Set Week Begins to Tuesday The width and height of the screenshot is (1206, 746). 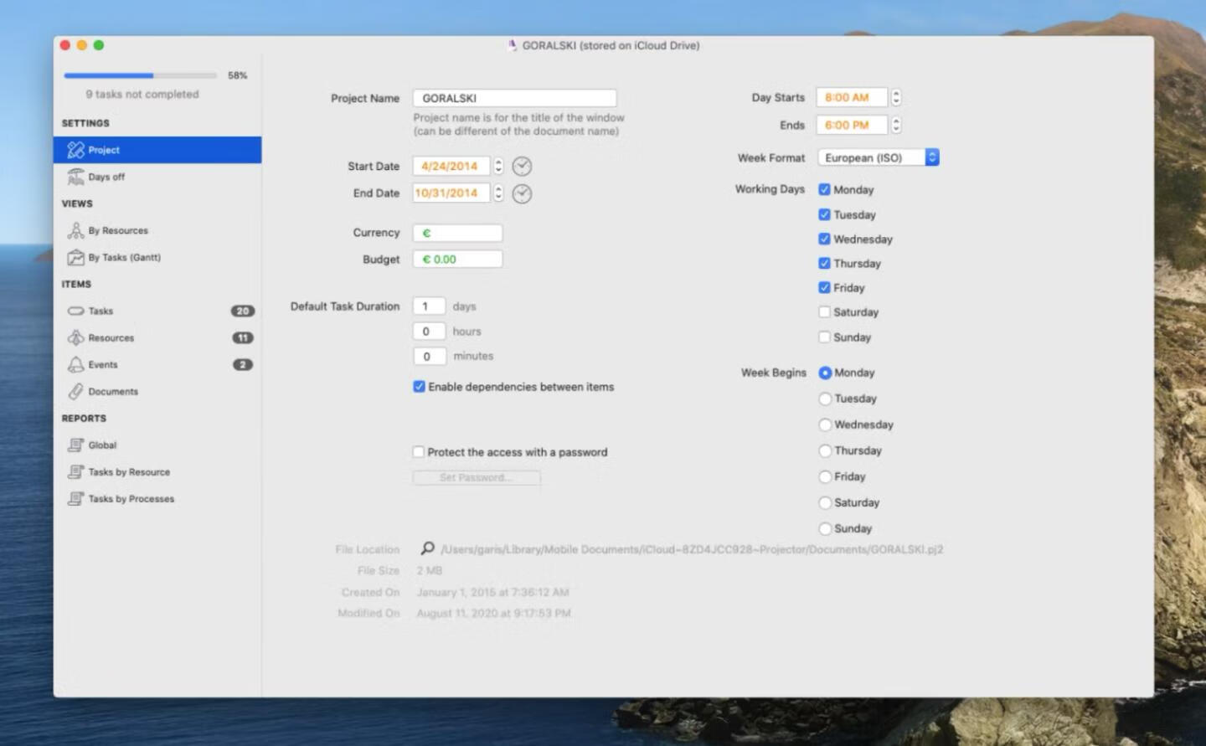tap(825, 399)
